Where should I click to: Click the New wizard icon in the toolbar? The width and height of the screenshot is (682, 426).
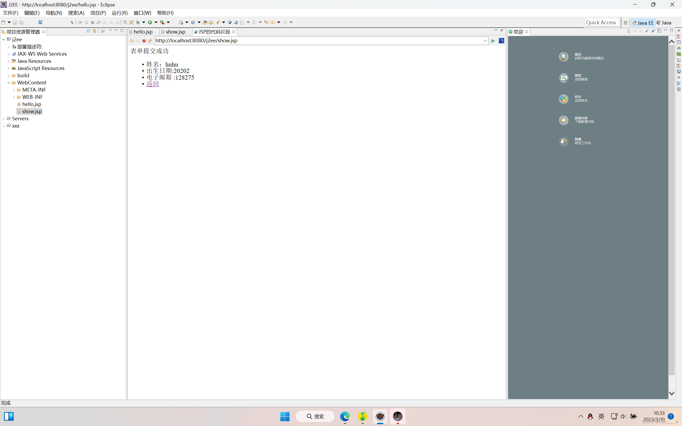click(3, 22)
